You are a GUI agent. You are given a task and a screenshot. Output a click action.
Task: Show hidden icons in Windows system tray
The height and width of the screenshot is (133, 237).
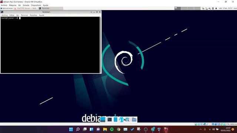click(201, 129)
